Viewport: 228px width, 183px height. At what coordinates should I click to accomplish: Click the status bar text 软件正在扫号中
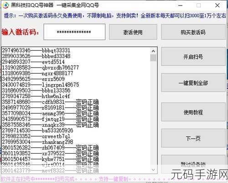pyautogui.click(x=18, y=179)
